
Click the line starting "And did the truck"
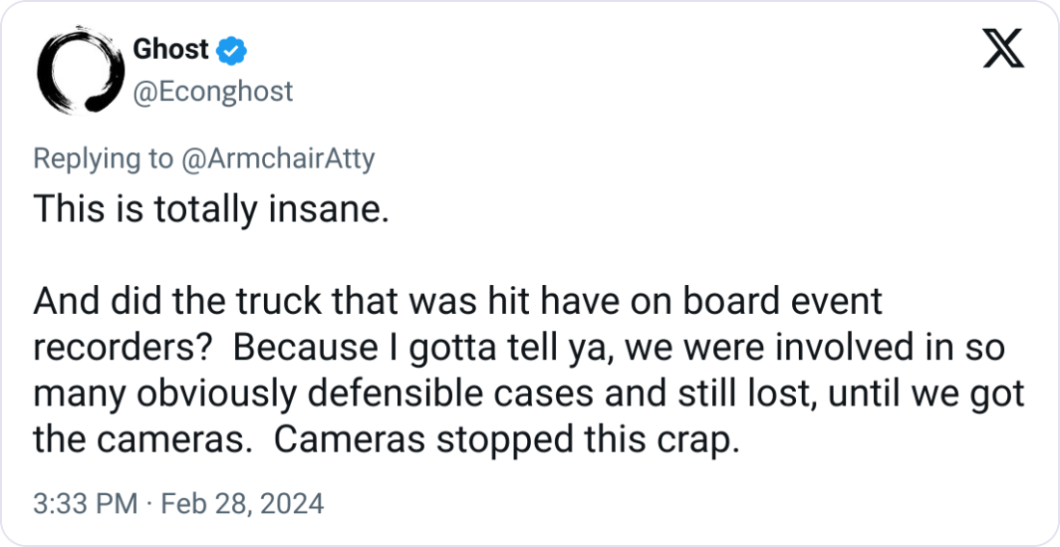(458, 301)
